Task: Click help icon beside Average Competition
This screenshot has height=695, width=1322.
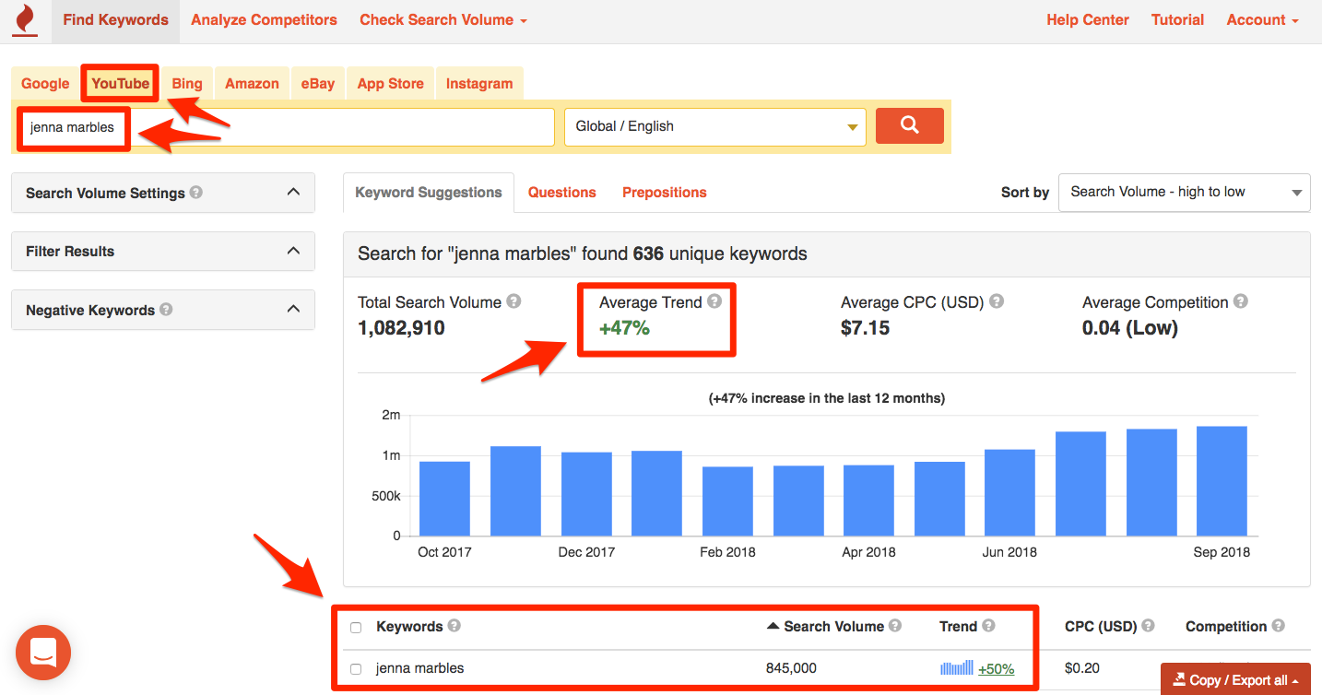Action: [1241, 301]
